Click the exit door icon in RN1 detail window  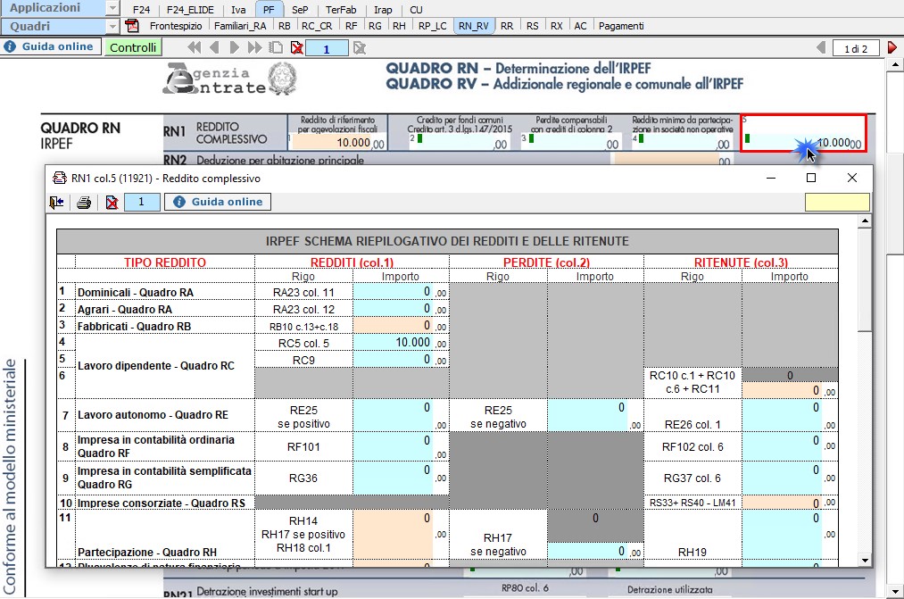56,203
